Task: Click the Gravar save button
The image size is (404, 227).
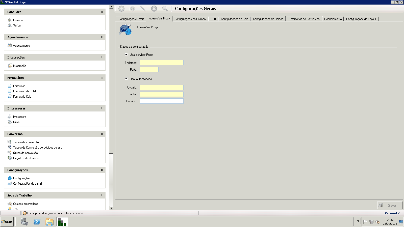Action: tap(390, 206)
